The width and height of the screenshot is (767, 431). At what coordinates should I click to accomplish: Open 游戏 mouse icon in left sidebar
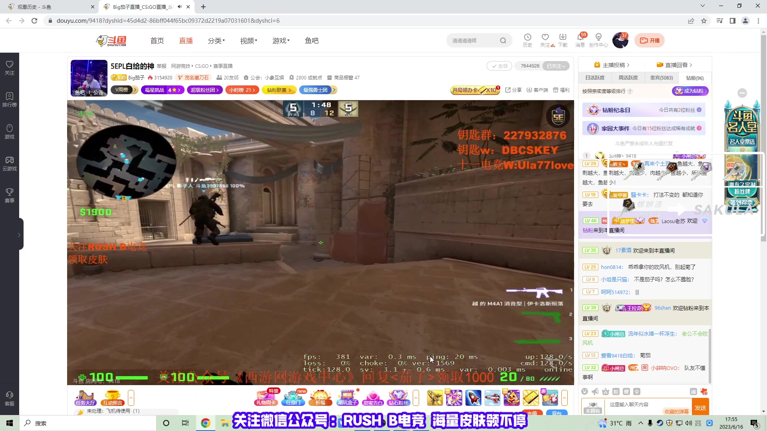coord(10,131)
